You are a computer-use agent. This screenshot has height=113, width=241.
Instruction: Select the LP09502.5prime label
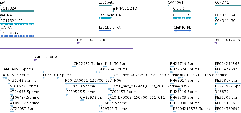pos(113,109)
